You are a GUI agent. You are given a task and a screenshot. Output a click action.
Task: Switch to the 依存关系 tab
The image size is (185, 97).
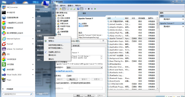tap(76, 46)
